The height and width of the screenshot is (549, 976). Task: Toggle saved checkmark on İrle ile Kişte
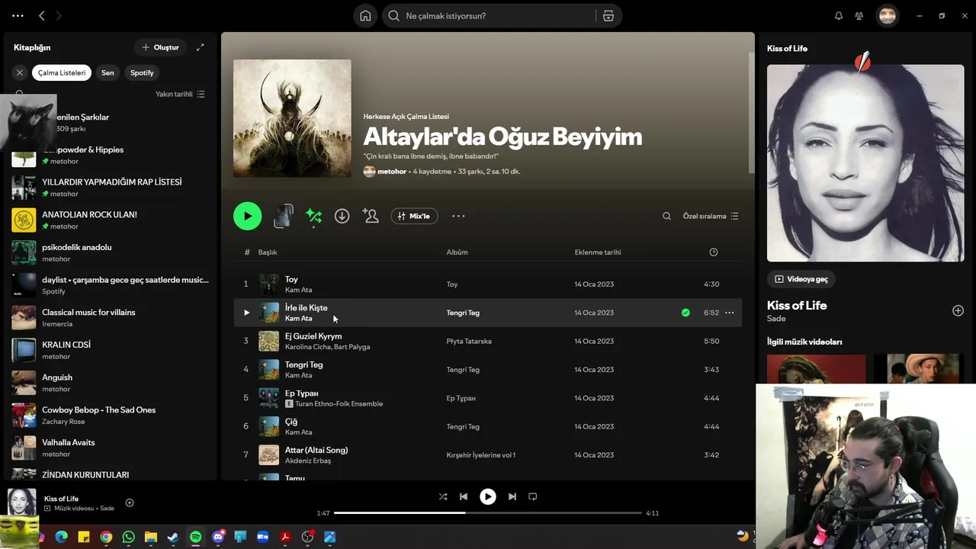coord(685,313)
